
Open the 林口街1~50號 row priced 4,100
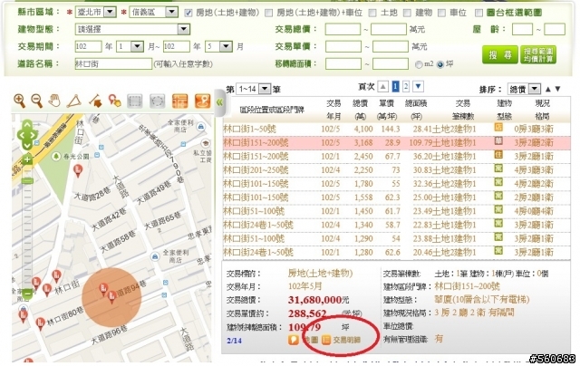point(397,129)
